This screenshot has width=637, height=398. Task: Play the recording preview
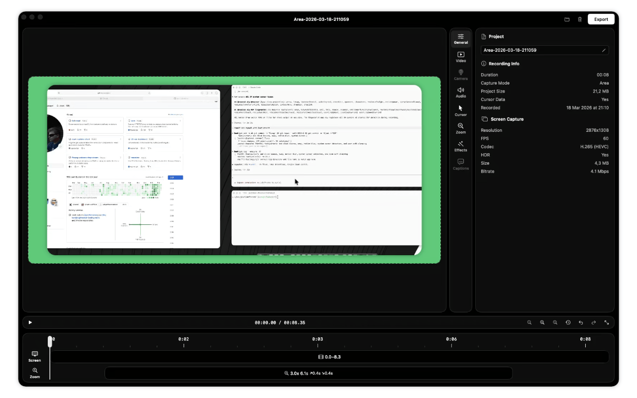pos(30,322)
